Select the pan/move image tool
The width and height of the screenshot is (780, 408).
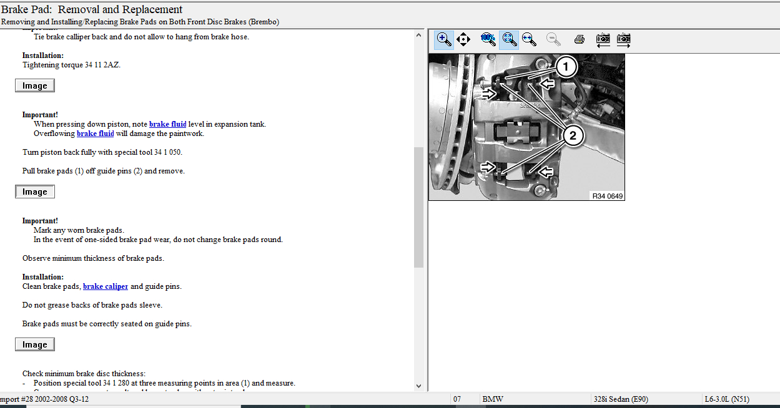click(x=463, y=39)
